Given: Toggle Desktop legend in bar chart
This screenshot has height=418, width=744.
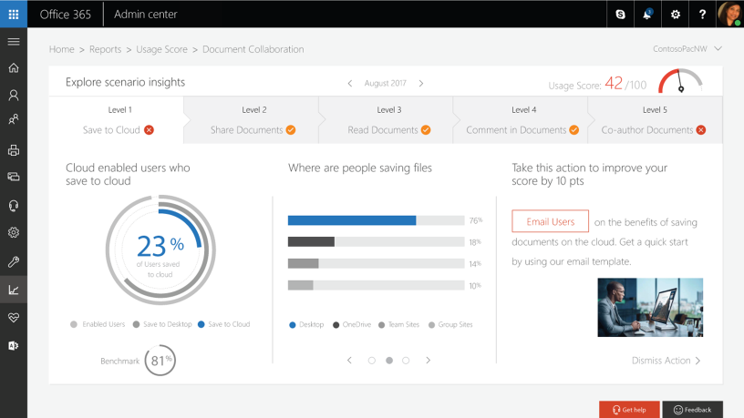Looking at the screenshot, I should pyautogui.click(x=306, y=324).
